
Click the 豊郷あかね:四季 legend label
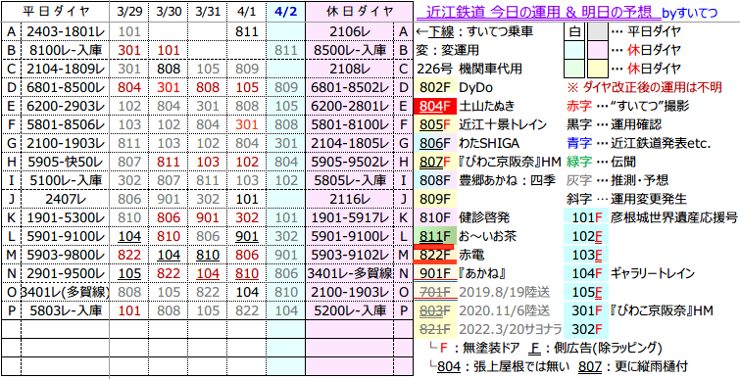click(x=509, y=181)
